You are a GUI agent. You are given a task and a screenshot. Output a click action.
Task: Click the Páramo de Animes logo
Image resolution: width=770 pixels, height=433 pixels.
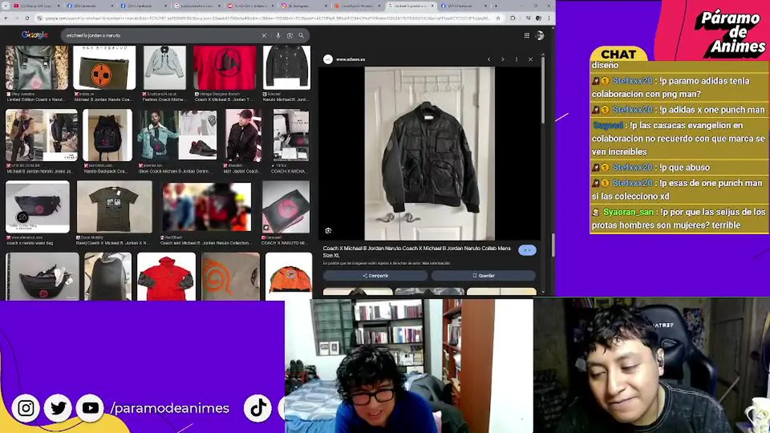[x=730, y=34]
